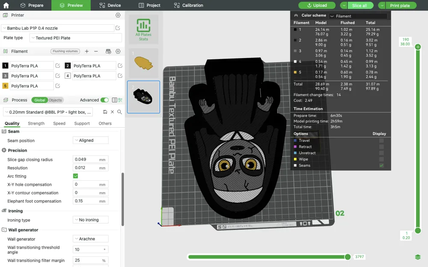Screen dimensions: 428x267
Task: Discard process preset changes X icon
Action: (112, 112)
